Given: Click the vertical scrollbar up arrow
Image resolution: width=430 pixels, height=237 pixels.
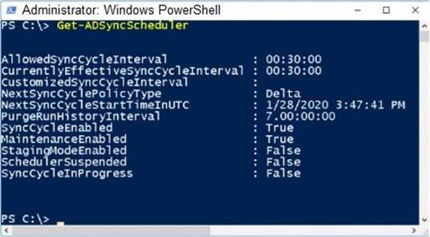Looking at the screenshot, I should [x=424, y=26].
